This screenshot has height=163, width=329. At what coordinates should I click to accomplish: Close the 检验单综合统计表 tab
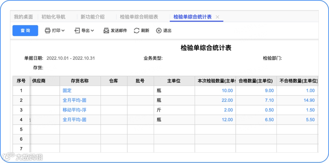(x=218, y=17)
